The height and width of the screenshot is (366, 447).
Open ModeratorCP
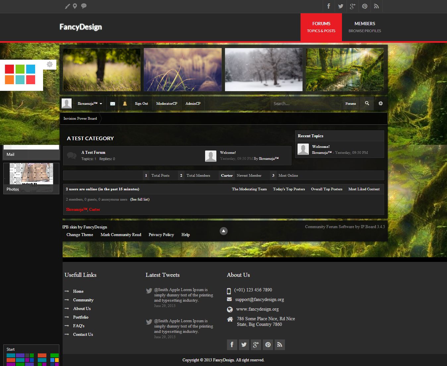tap(167, 104)
